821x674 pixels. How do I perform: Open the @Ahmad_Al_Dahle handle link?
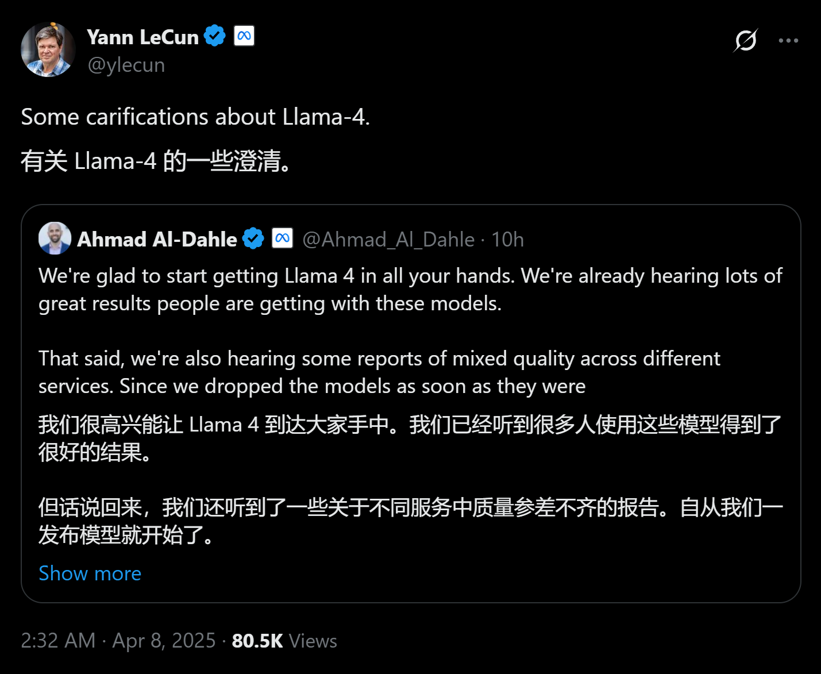[388, 239]
